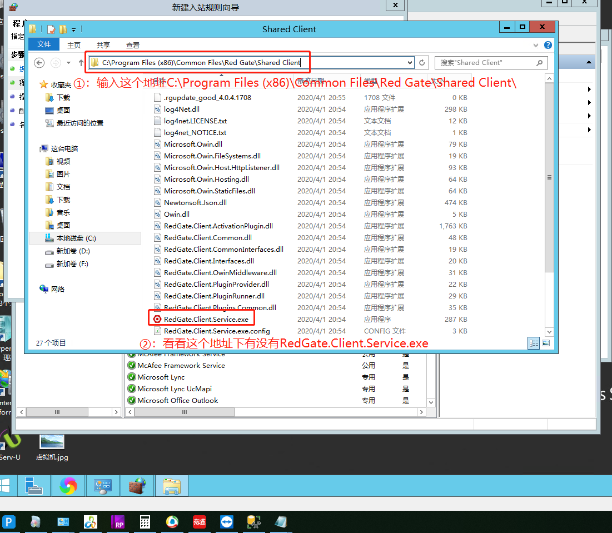The height and width of the screenshot is (533, 612).
Task: Expand the ribbon chevron
Action: pos(535,45)
